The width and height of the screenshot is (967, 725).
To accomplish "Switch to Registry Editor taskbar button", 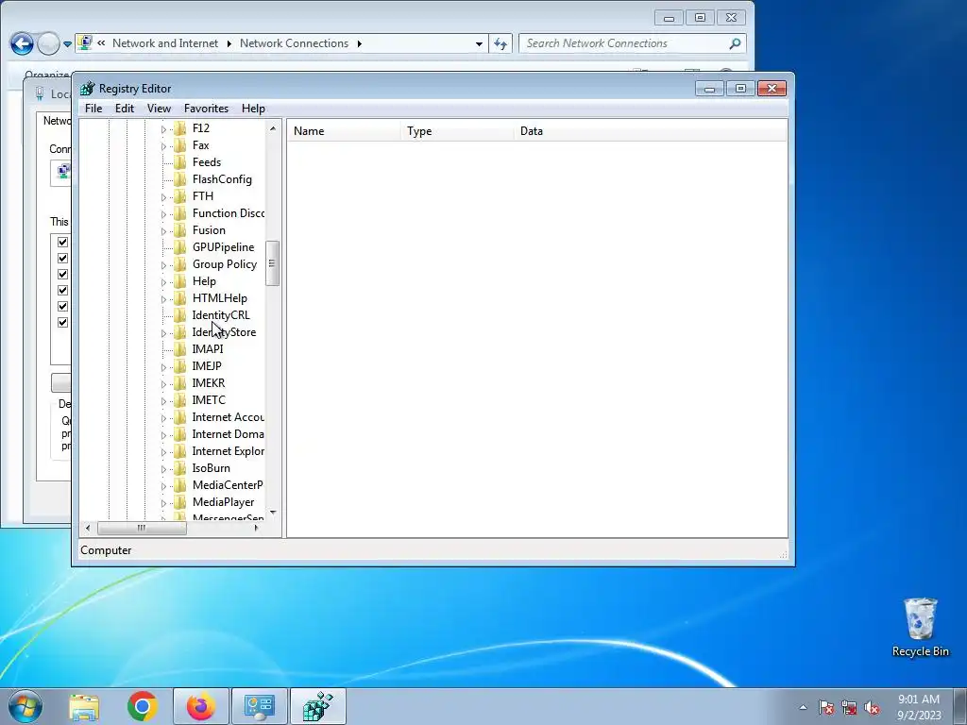I will coord(318,706).
